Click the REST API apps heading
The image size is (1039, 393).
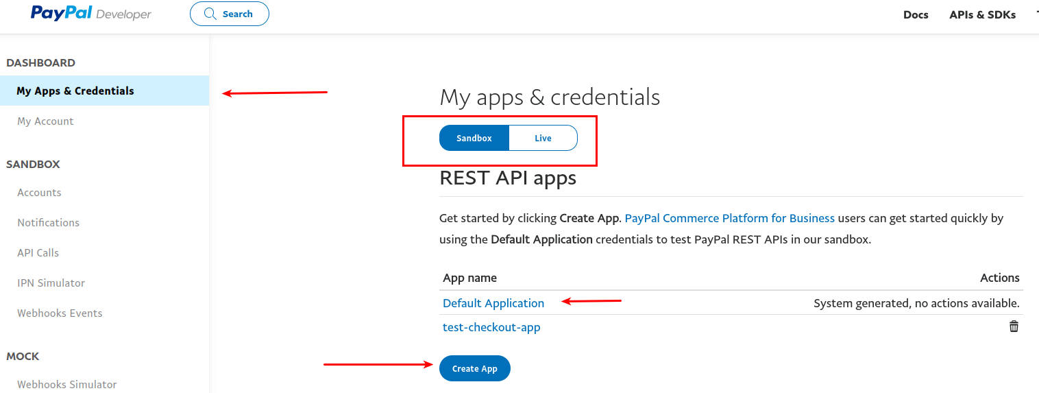pyautogui.click(x=508, y=178)
